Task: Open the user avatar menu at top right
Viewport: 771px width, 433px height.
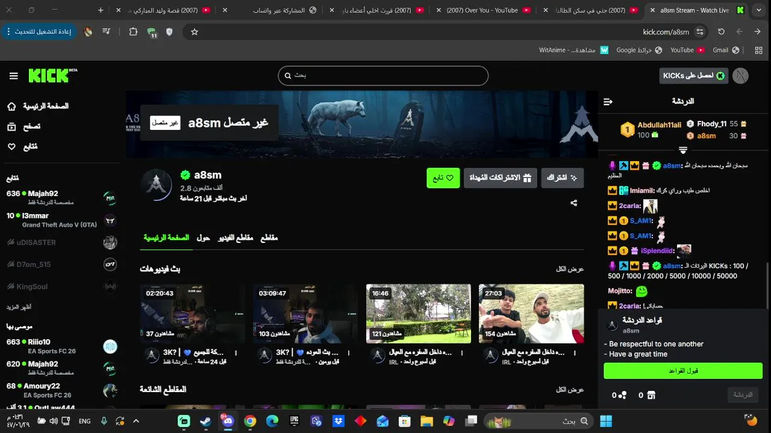Action: click(740, 76)
